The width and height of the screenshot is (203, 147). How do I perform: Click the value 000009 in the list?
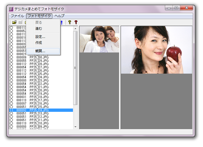(x=21, y=57)
